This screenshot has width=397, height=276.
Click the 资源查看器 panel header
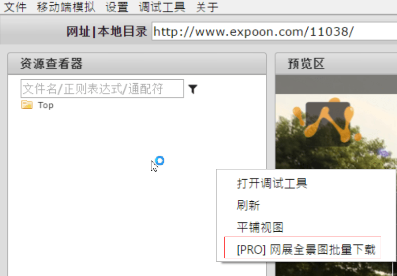point(137,63)
